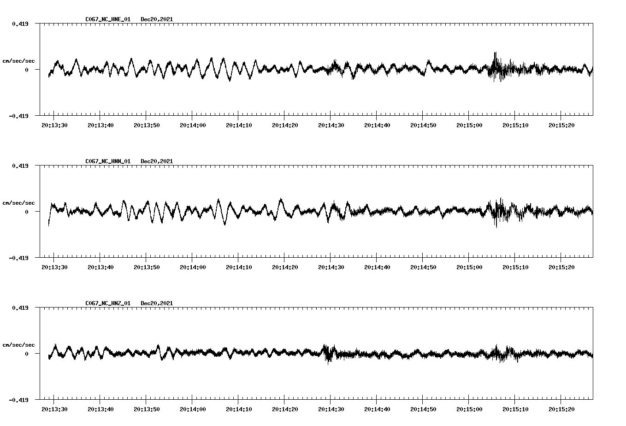Click the 20:15:00 time label under HNZ plot
This screenshot has width=626, height=426.
pyautogui.click(x=469, y=409)
